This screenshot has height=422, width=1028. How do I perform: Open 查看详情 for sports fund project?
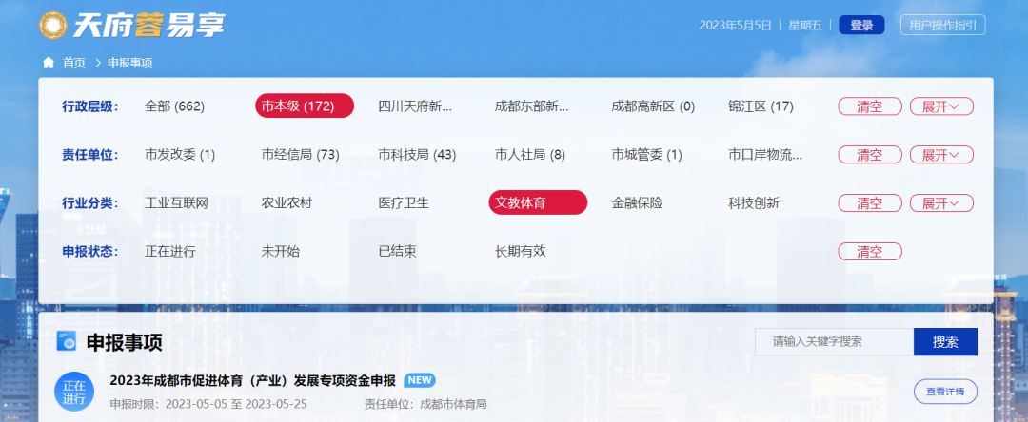coord(944,391)
